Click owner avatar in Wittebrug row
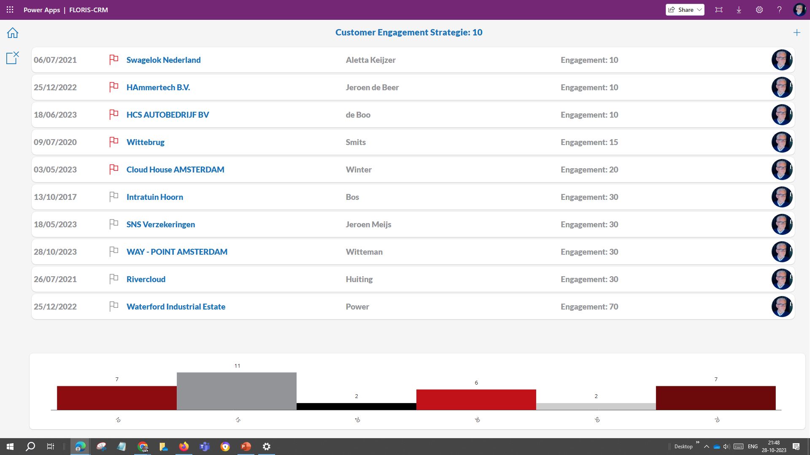 pos(782,142)
